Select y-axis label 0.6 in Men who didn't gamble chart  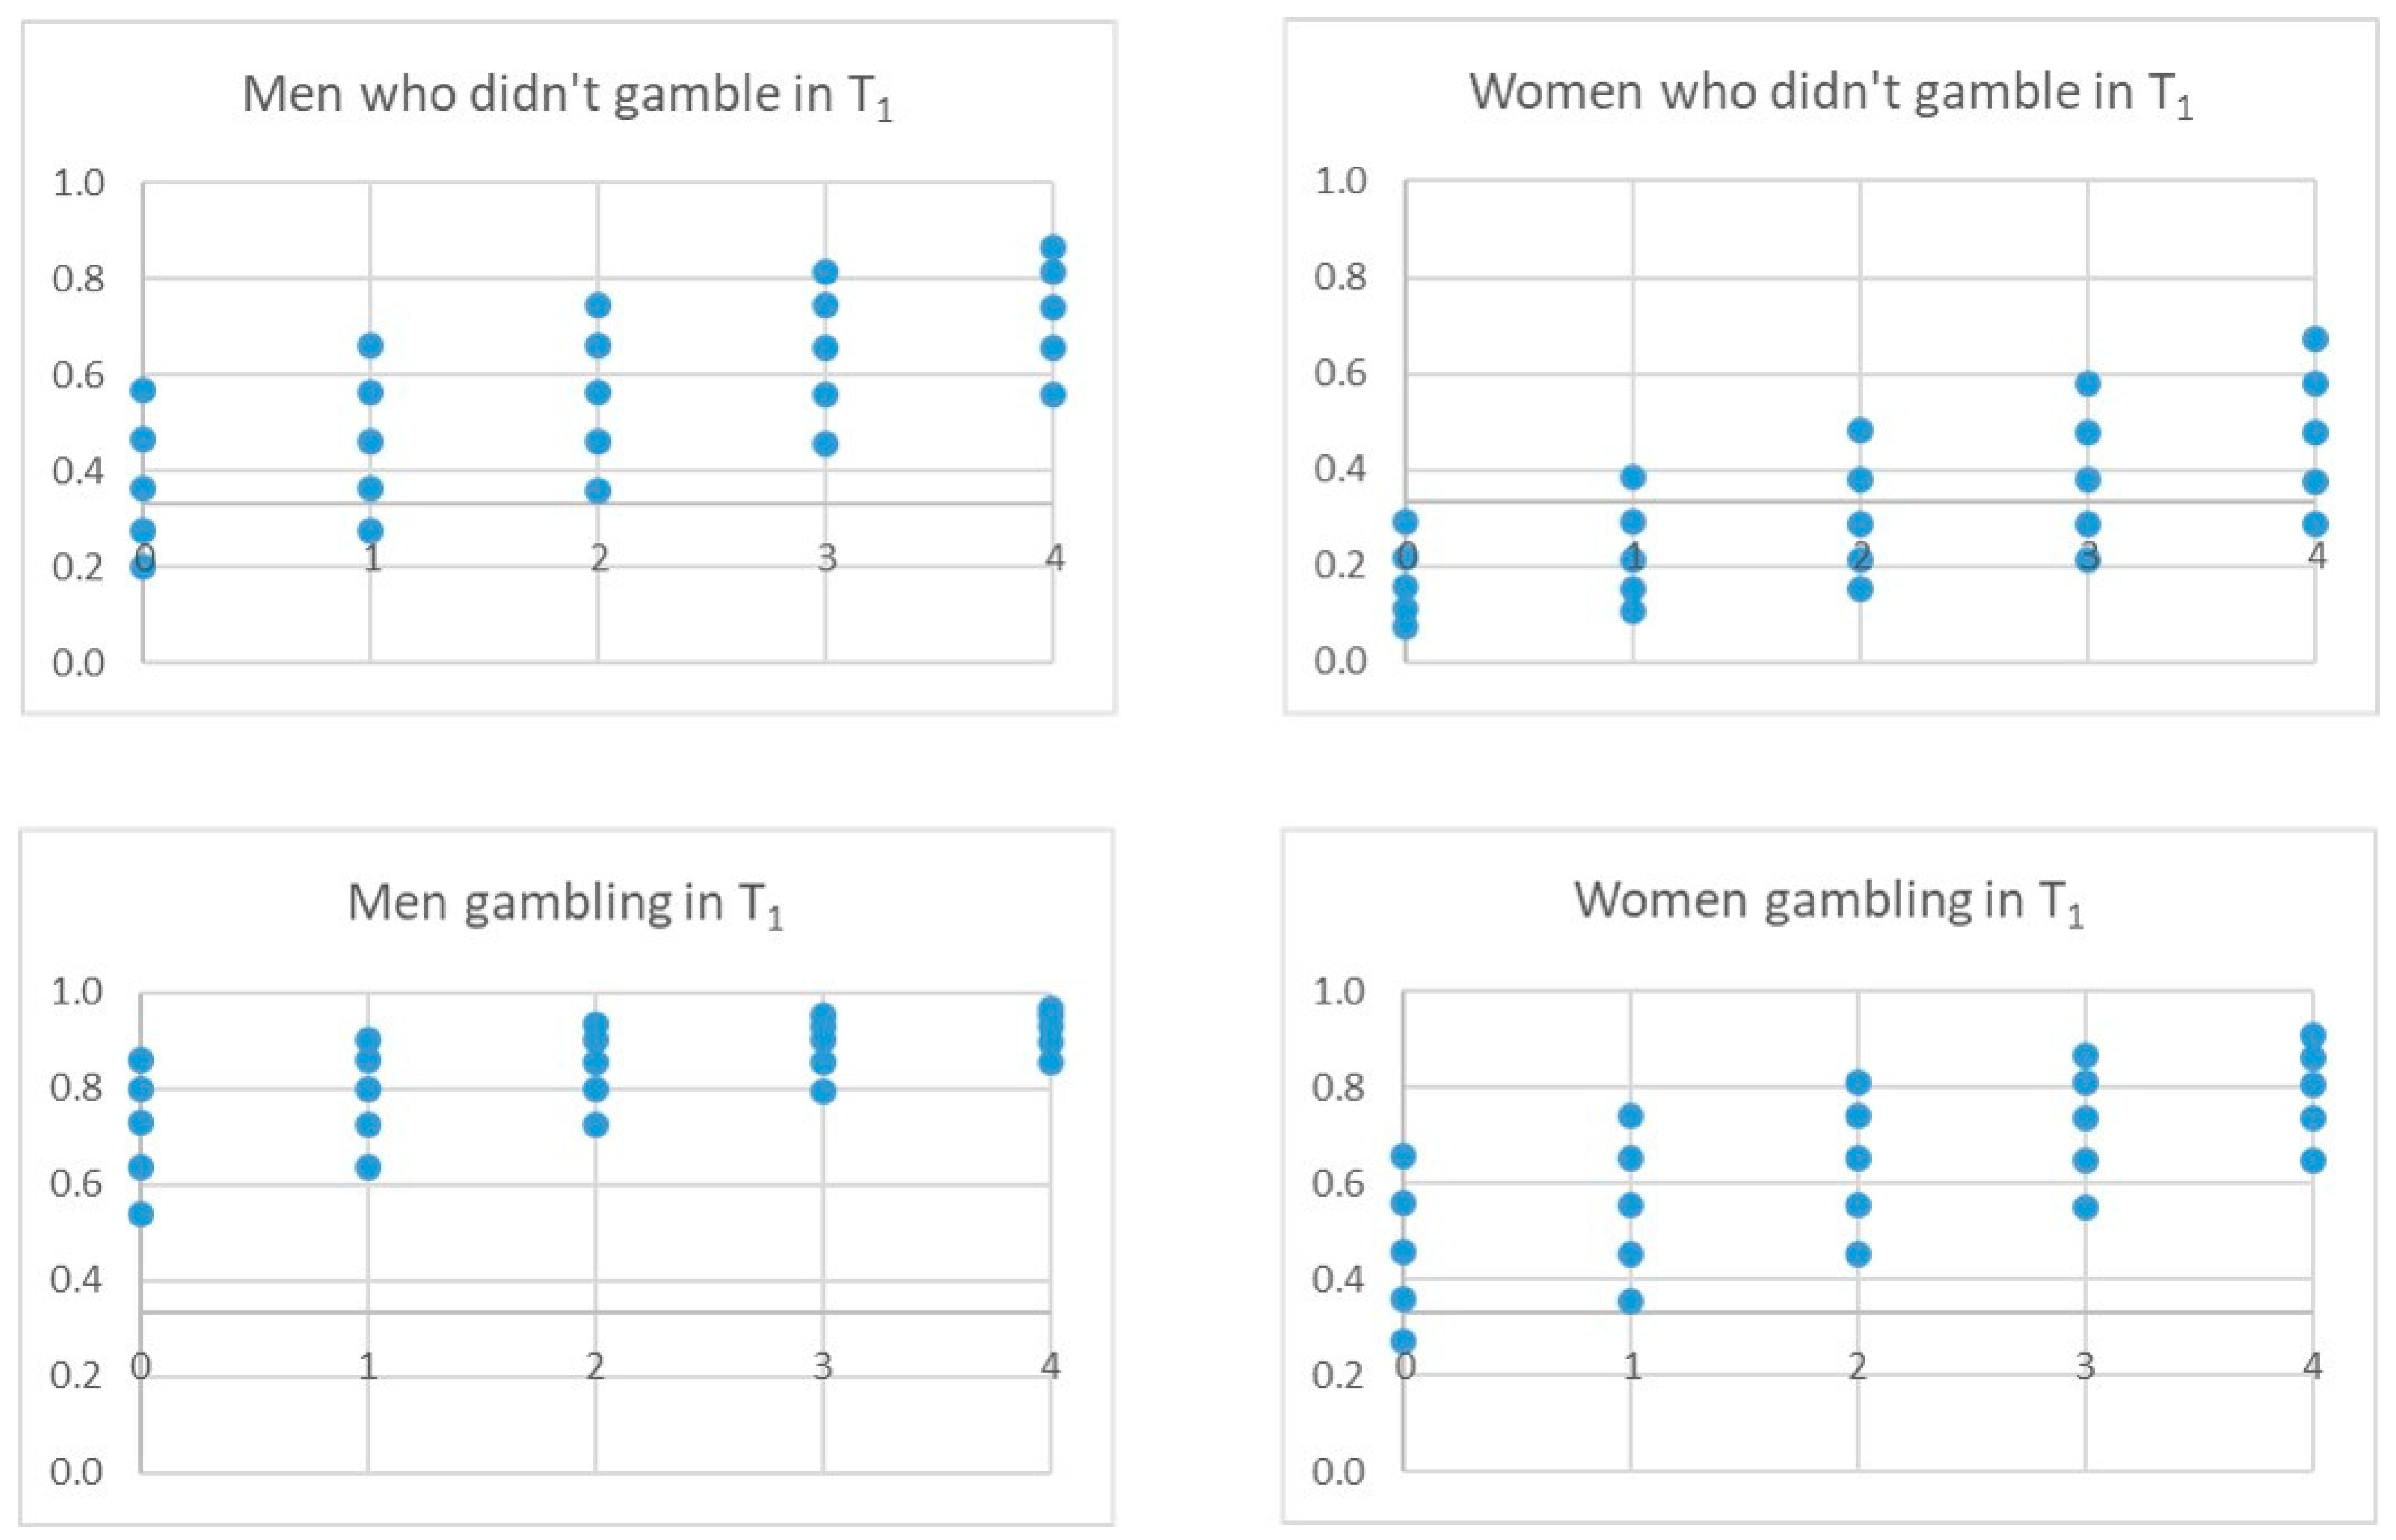(x=78, y=375)
